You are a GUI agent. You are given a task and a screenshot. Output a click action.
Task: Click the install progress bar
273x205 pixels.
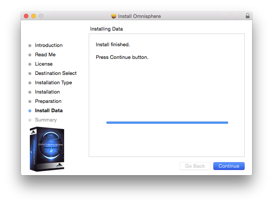(x=167, y=123)
